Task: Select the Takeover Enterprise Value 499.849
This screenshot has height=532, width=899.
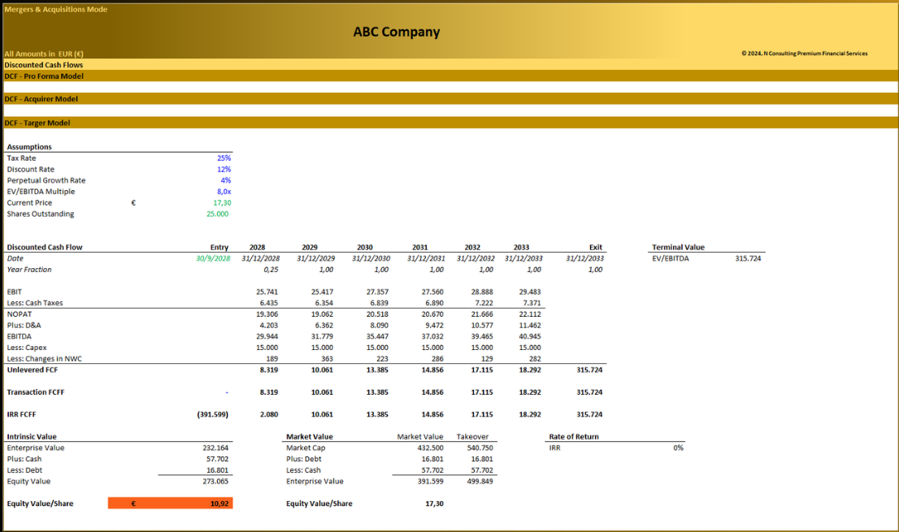Action: [x=480, y=482]
